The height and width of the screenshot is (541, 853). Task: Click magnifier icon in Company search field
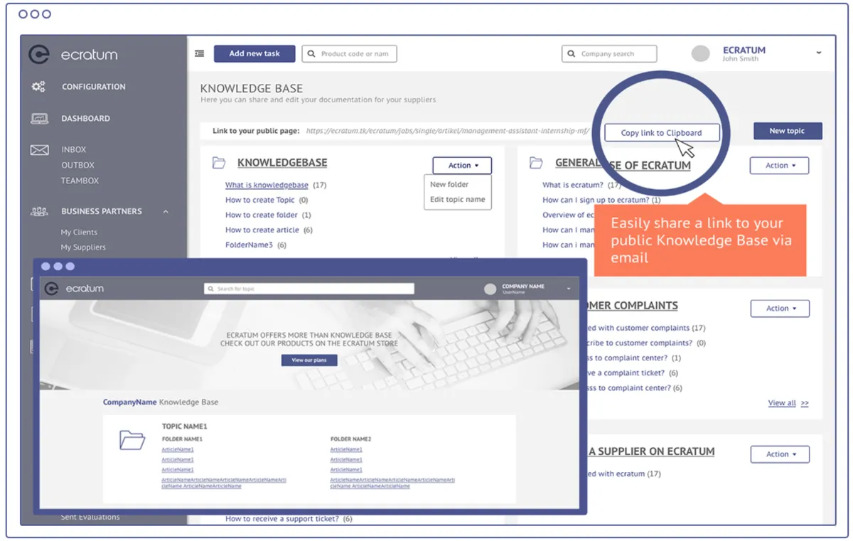pos(572,54)
